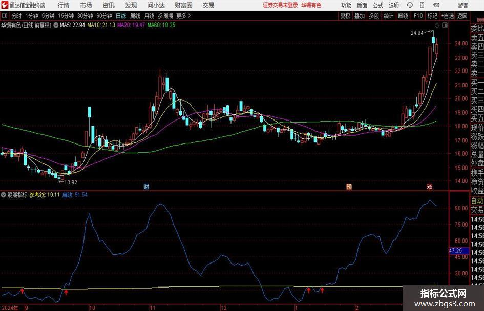Click the 委比 row in the right panel
484x311 pixels.
[x=477, y=28]
